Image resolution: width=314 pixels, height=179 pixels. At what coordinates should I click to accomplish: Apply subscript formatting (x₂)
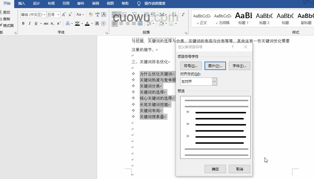coord(52,23)
